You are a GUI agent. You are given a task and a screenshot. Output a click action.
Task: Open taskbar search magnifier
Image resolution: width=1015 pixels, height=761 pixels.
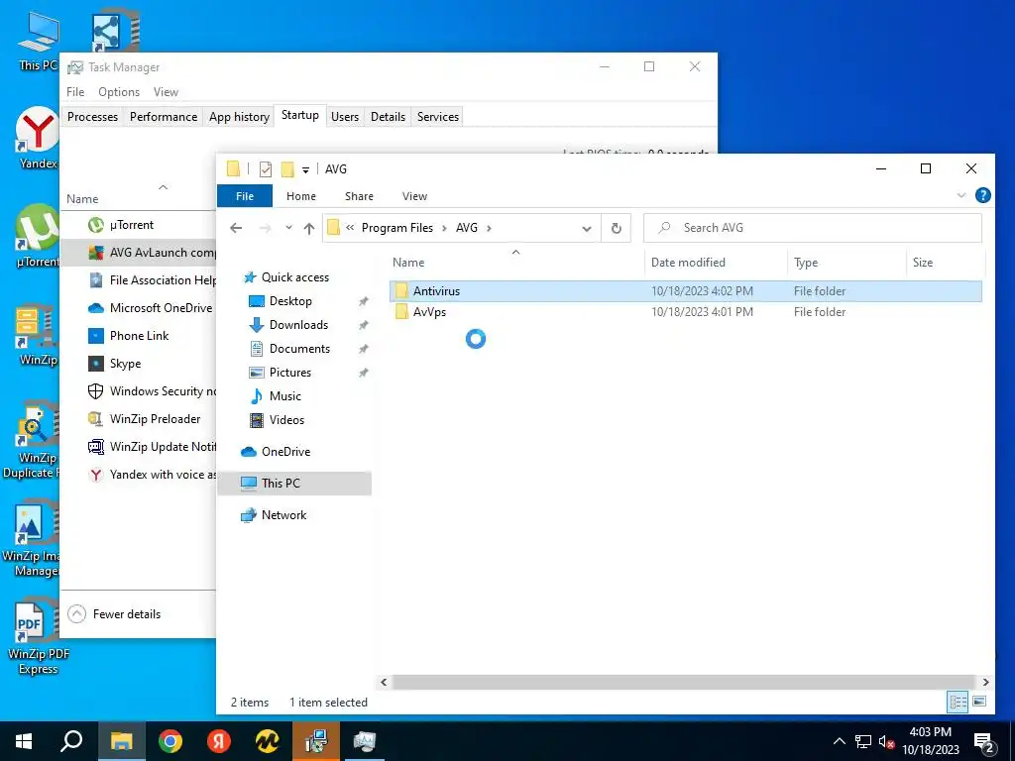[x=71, y=741]
